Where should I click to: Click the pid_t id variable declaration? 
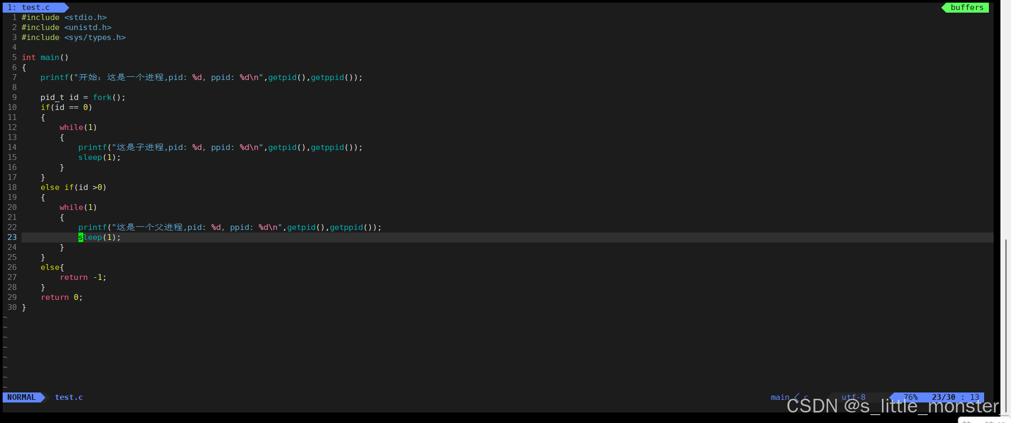[x=59, y=97]
